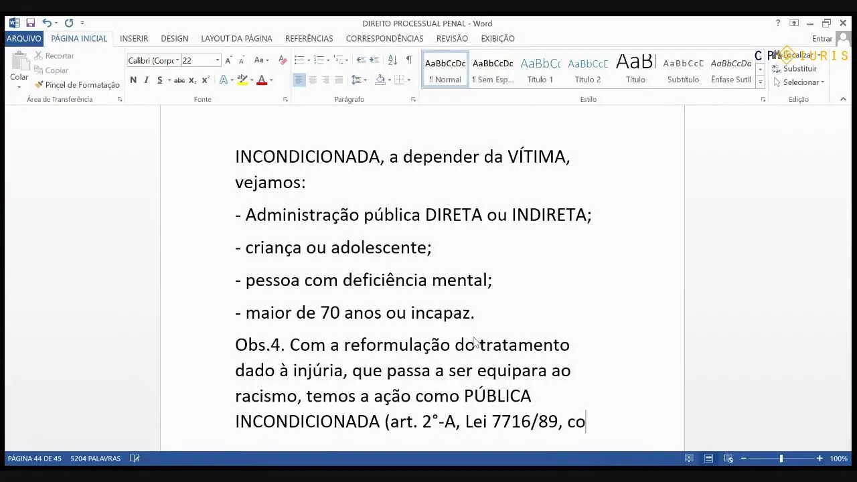Toggle bold N formatting
Screen dimensions: 857x482
pyautogui.click(x=133, y=80)
